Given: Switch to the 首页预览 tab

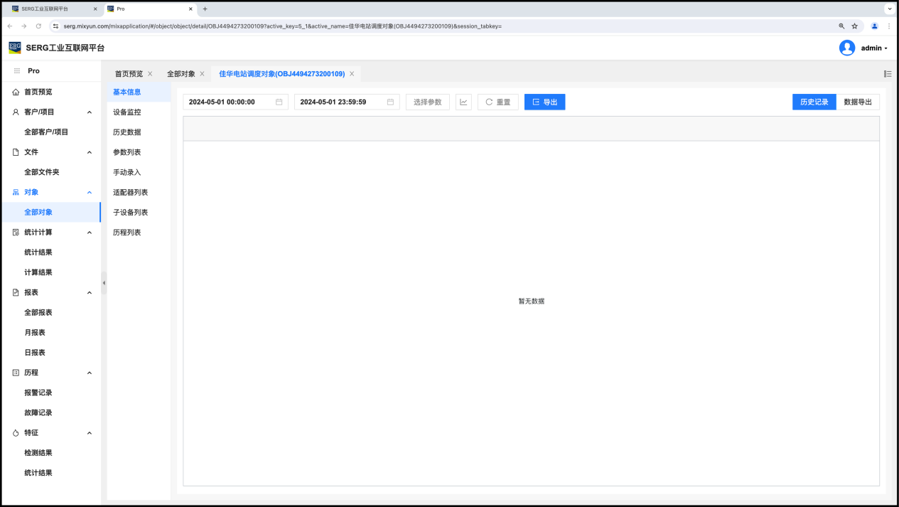Looking at the screenshot, I should 129,74.
